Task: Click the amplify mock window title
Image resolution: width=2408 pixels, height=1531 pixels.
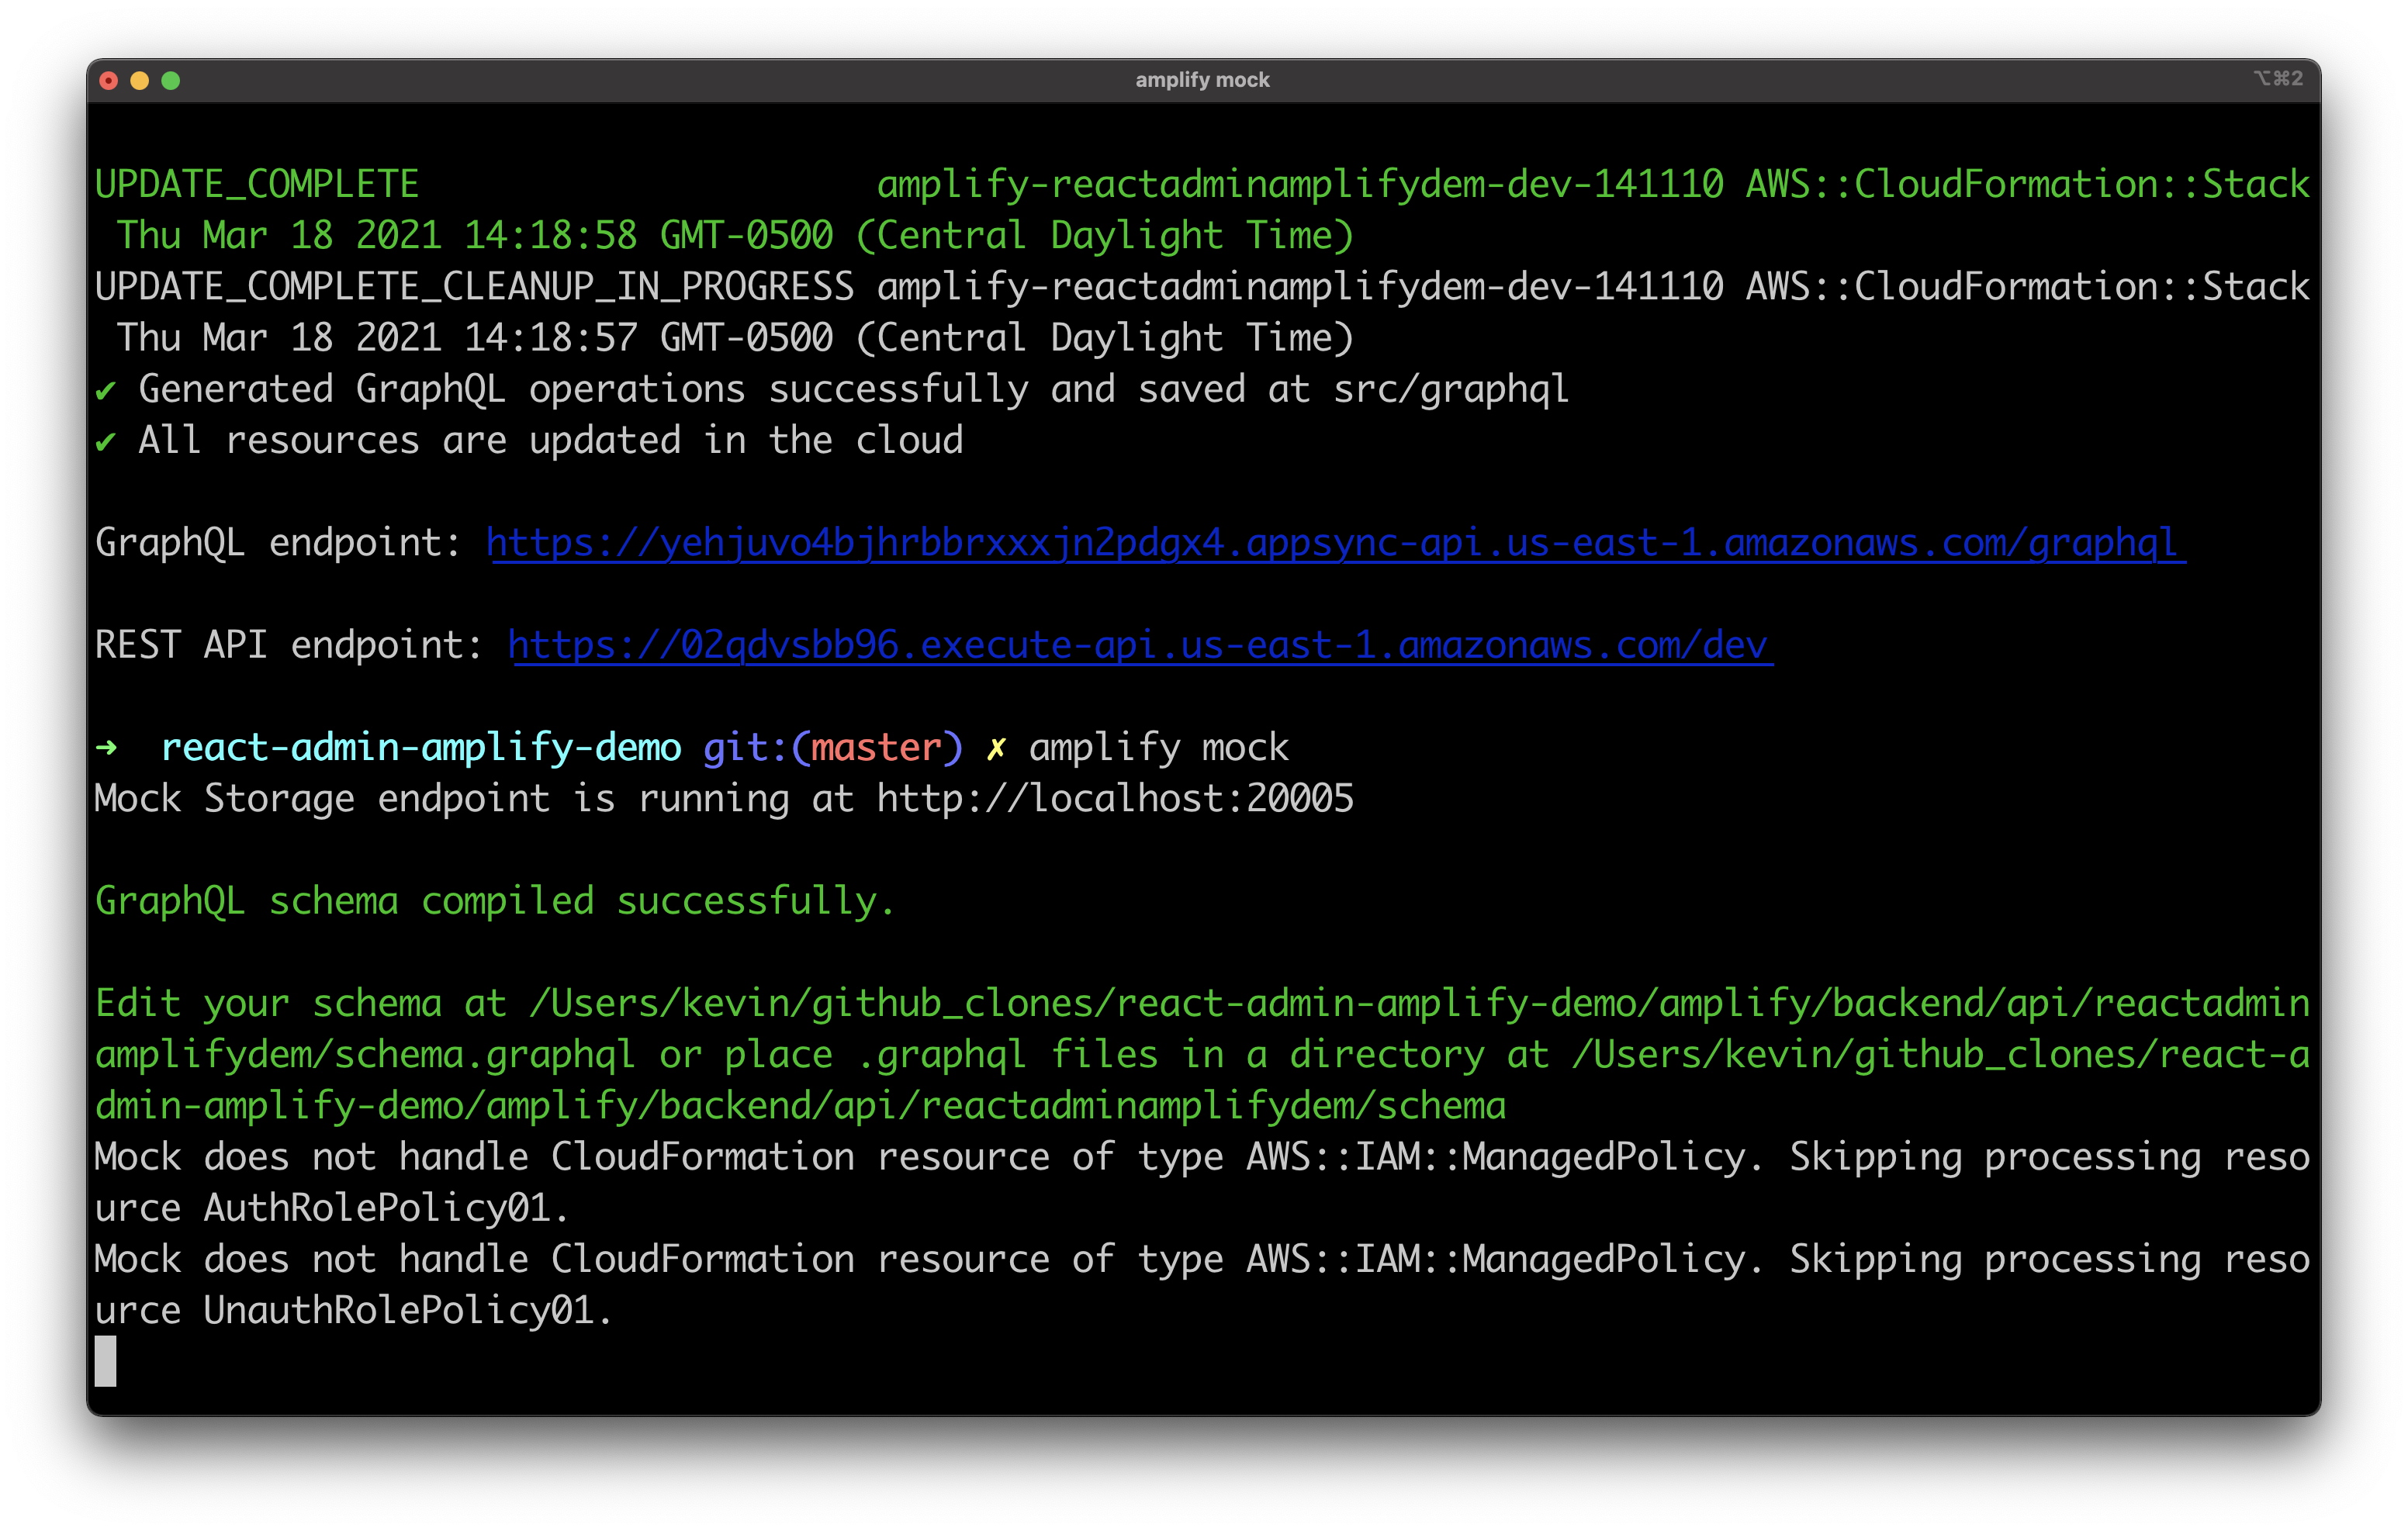Action: pos(1203,79)
